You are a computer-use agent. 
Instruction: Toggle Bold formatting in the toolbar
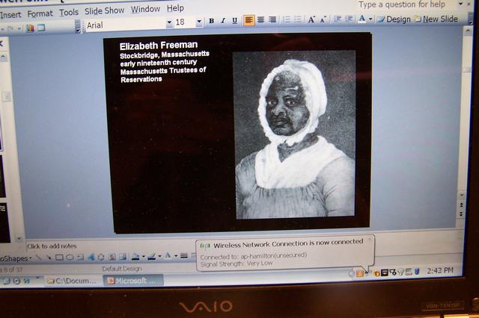click(x=211, y=21)
